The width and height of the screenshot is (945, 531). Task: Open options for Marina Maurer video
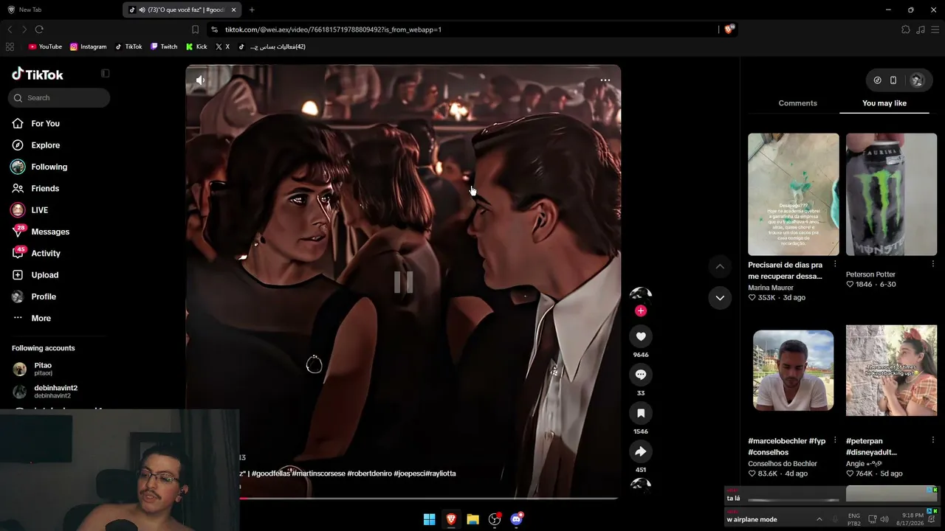[835, 264]
